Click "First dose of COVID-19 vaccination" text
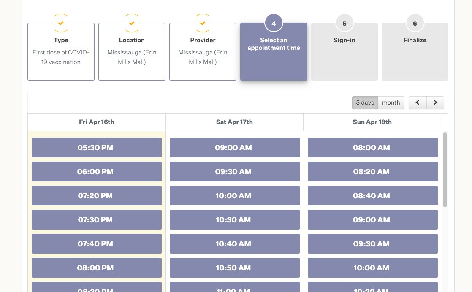The width and height of the screenshot is (472, 292). pyautogui.click(x=61, y=57)
